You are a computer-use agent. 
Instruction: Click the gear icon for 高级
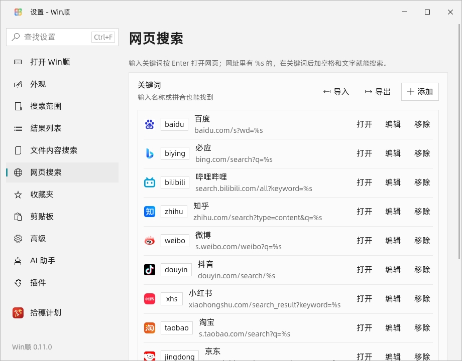click(18, 239)
